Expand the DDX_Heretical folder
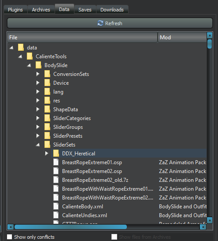This screenshot has width=218, height=241. [47, 154]
